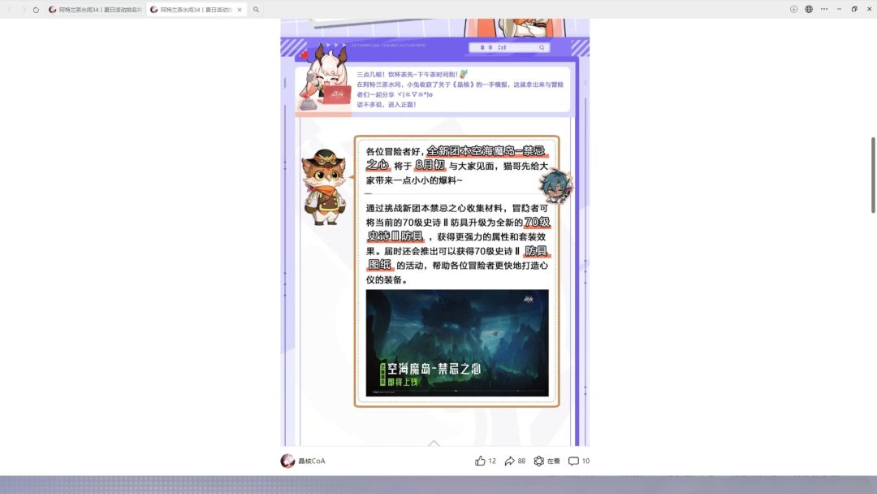Click the cat adventurer mascot image

coord(324,187)
